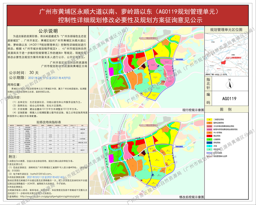Click blue range-line label beside 修改后控规示意图 map
256x205 pixels.
click(x=179, y=147)
